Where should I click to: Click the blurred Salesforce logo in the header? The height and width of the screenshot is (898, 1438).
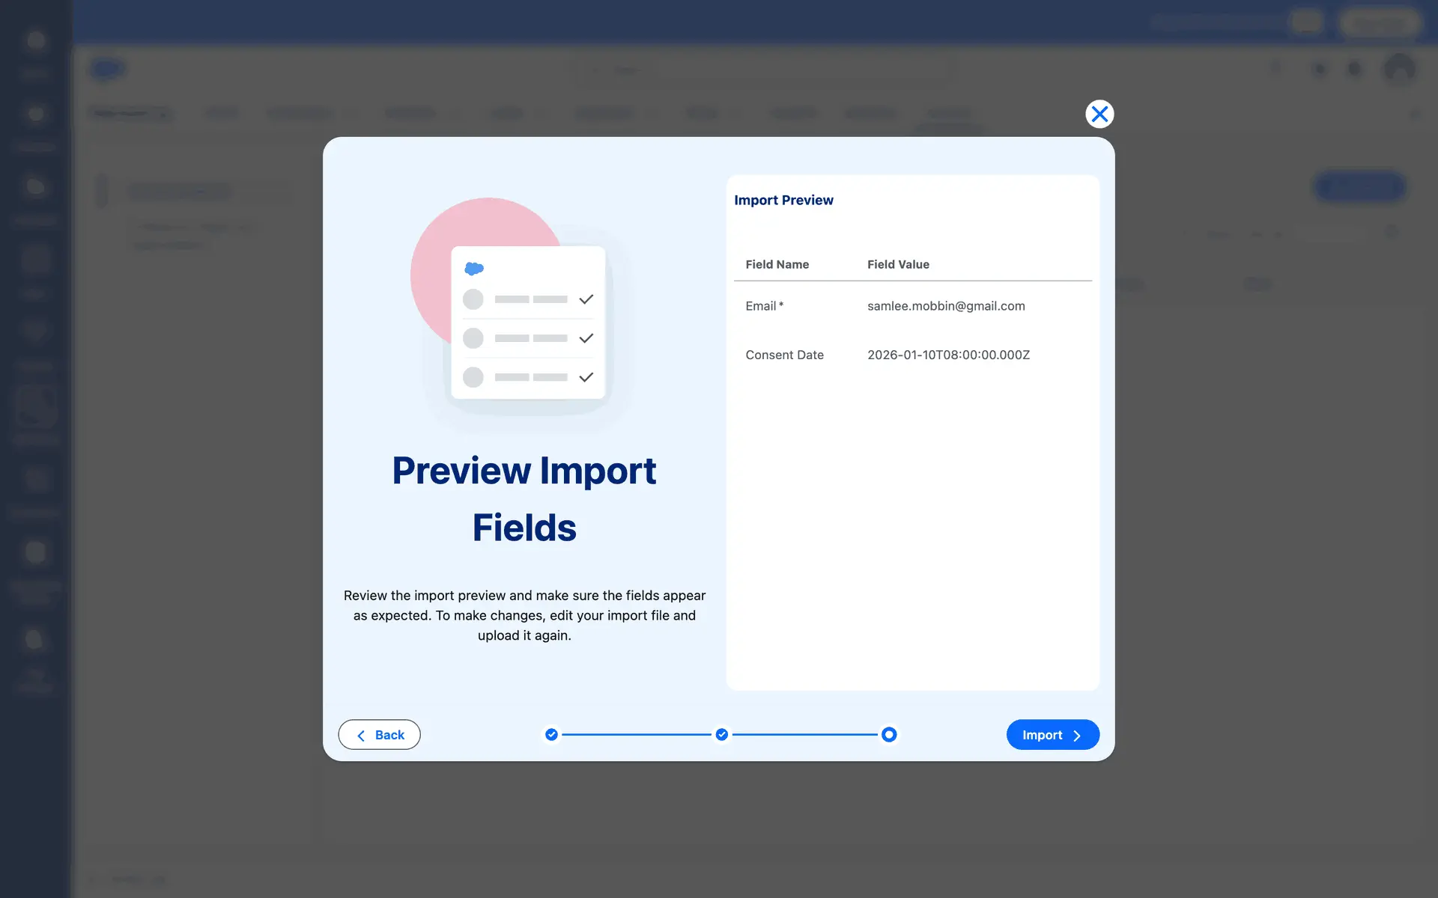pos(107,69)
